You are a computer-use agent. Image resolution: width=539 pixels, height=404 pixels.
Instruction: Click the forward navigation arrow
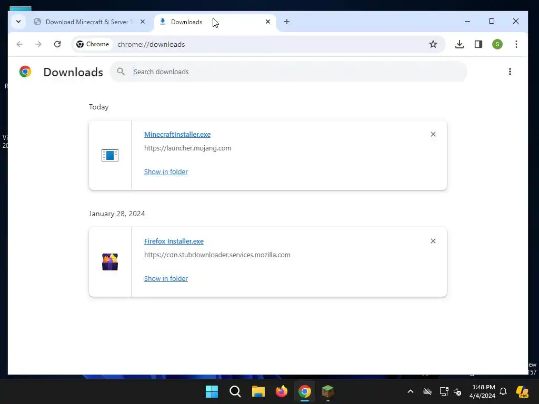click(x=38, y=44)
